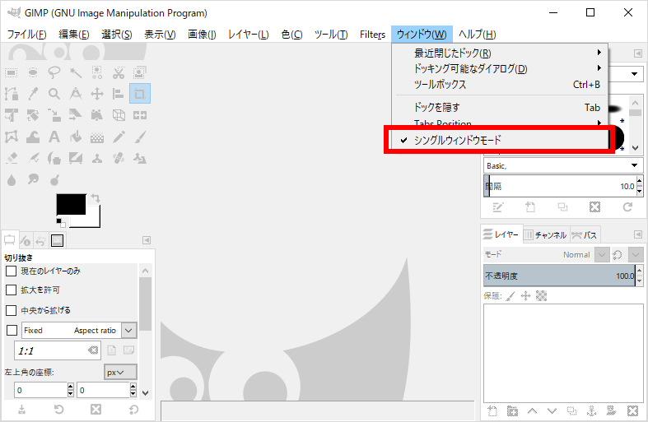This screenshot has width=648, height=422.
Task: Select the Perspective cube tool
Action: [119, 115]
